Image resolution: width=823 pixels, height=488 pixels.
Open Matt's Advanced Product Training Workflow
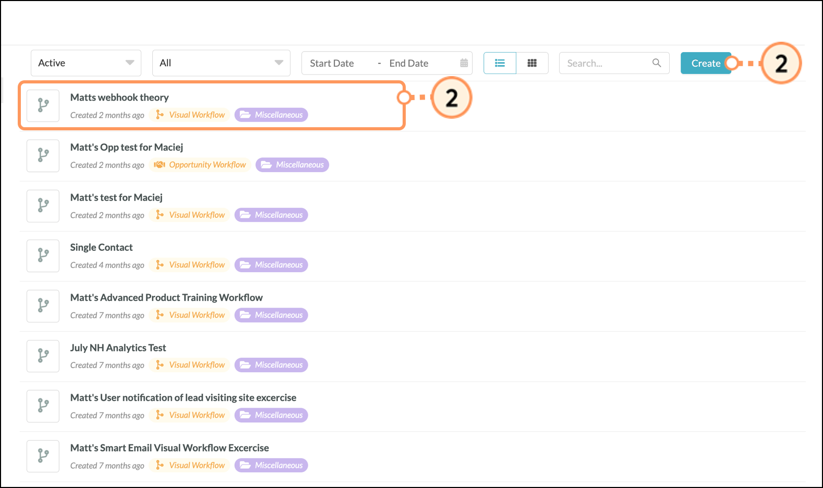click(x=166, y=298)
